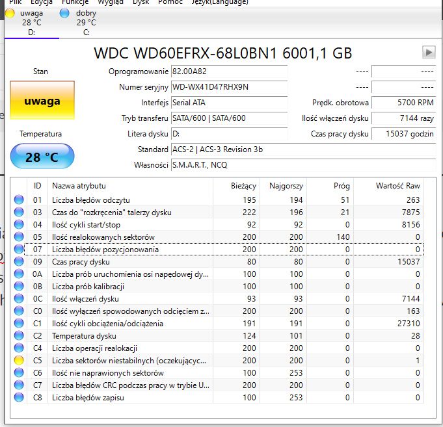Screen dimensions: 443x427
Task: Click blue status icon for attribute 0C
Action: (19, 298)
